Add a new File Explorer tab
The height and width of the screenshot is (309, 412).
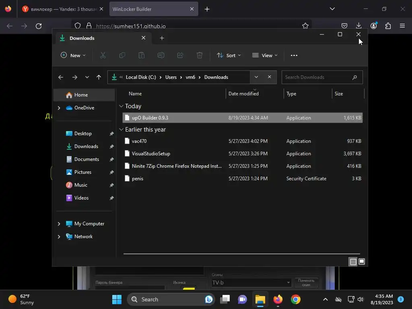point(162,38)
